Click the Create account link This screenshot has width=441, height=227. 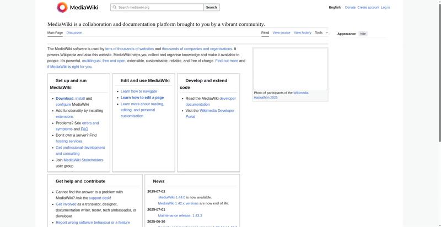(x=368, y=7)
